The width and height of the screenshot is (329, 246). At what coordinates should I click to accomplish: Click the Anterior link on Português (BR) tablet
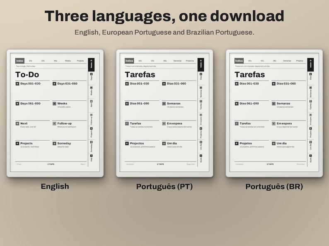pyautogui.click(x=239, y=164)
